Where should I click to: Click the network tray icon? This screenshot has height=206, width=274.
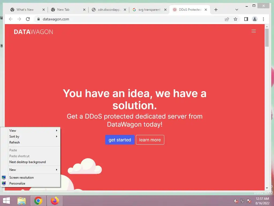pos(242,201)
